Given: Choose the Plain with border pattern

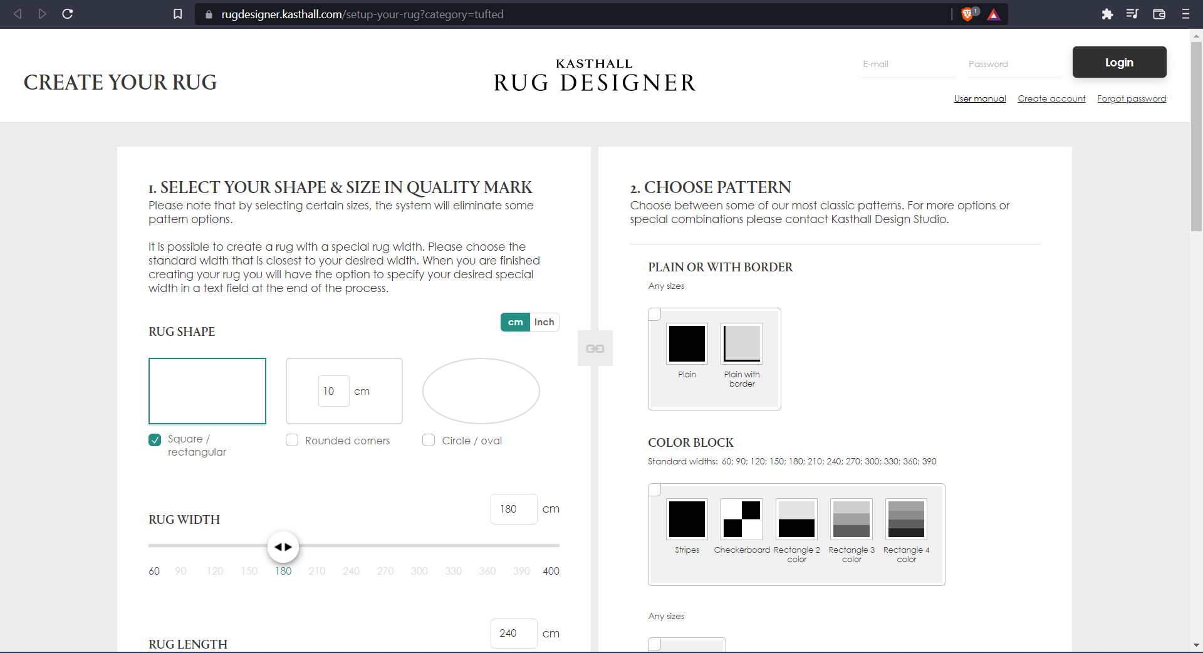Looking at the screenshot, I should pos(742,344).
